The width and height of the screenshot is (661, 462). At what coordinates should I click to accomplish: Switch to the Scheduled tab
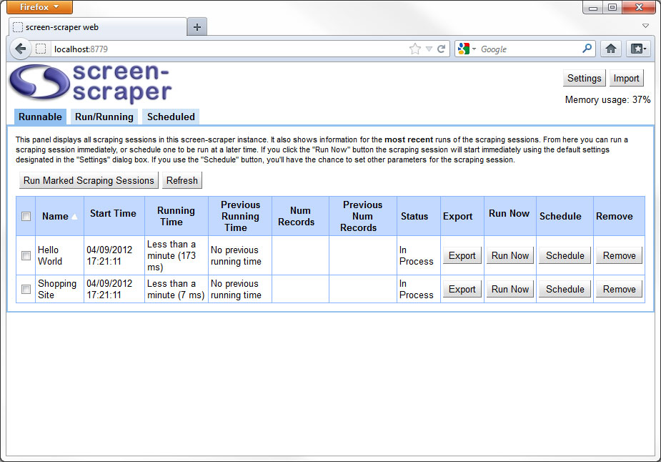(x=171, y=117)
